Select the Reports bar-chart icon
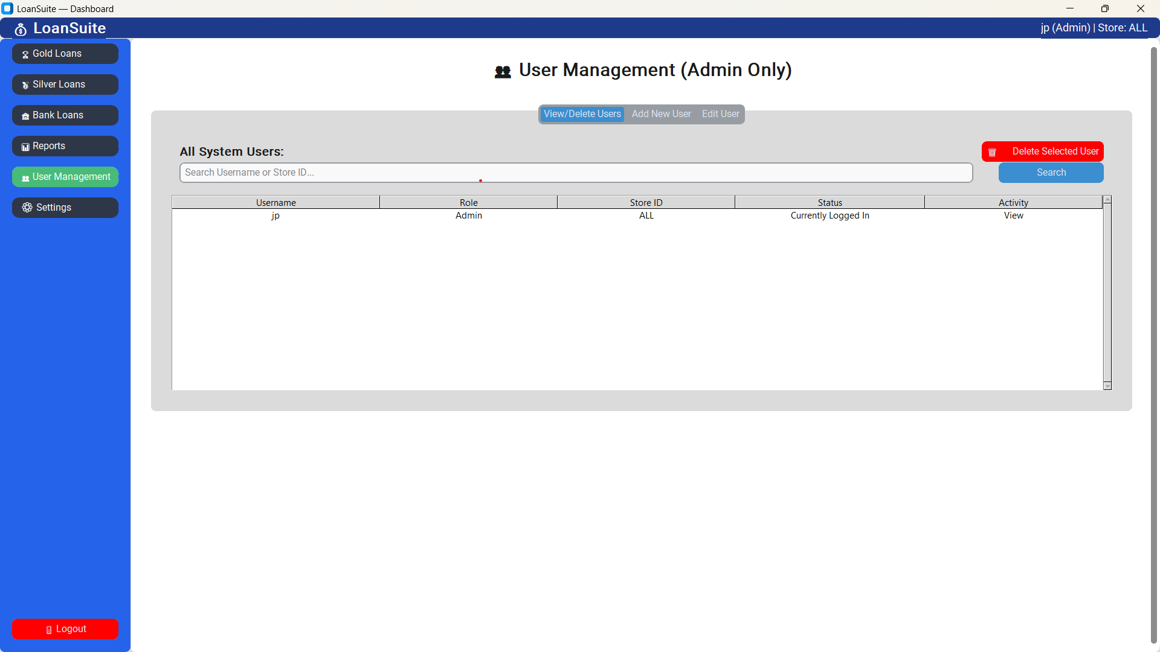This screenshot has height=652, width=1160. pyautogui.click(x=25, y=146)
